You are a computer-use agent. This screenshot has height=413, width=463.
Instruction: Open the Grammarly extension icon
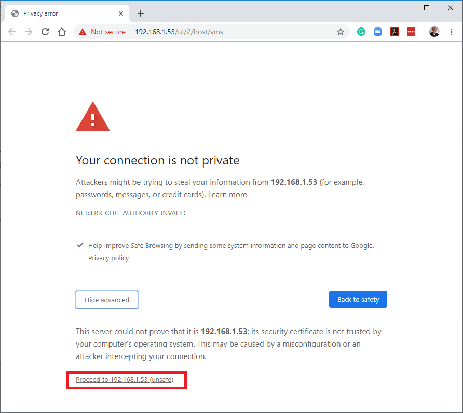click(361, 32)
